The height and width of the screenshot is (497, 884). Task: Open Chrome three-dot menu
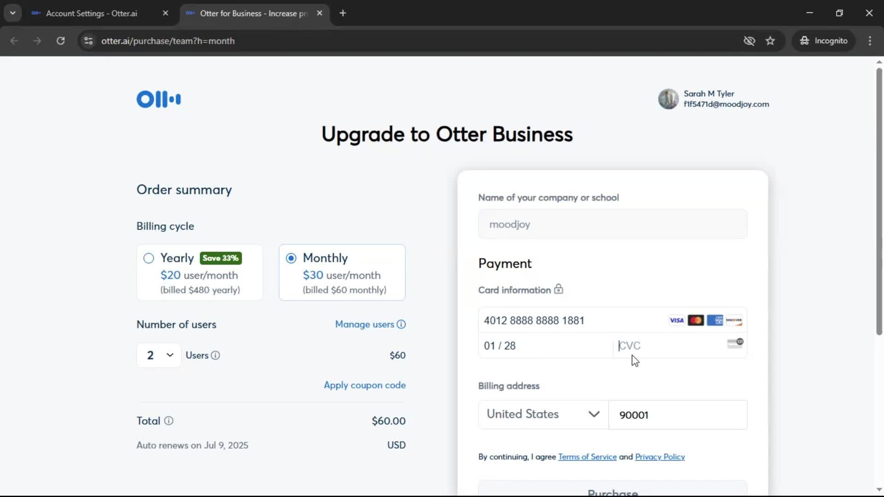pos(870,41)
